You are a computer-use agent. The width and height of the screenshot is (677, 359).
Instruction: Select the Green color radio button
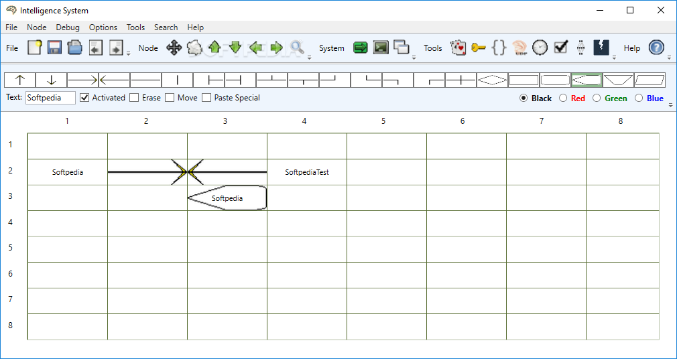(x=597, y=98)
